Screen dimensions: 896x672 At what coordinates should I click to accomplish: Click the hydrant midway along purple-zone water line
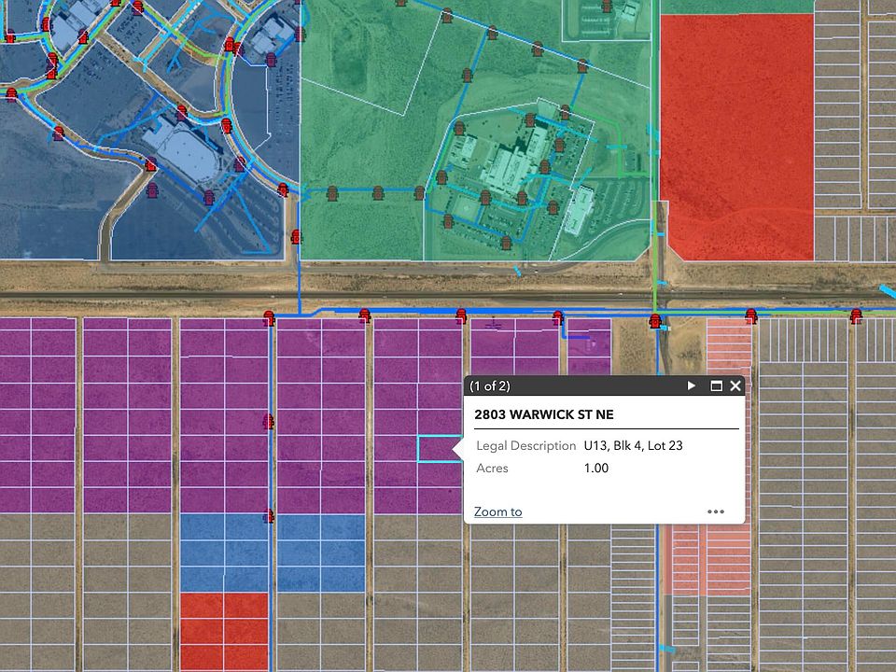click(268, 422)
